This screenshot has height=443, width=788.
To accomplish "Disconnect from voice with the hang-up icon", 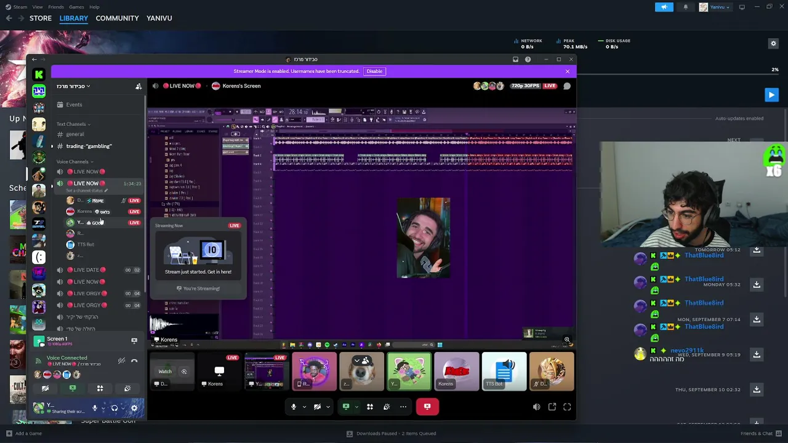I will tap(134, 361).
